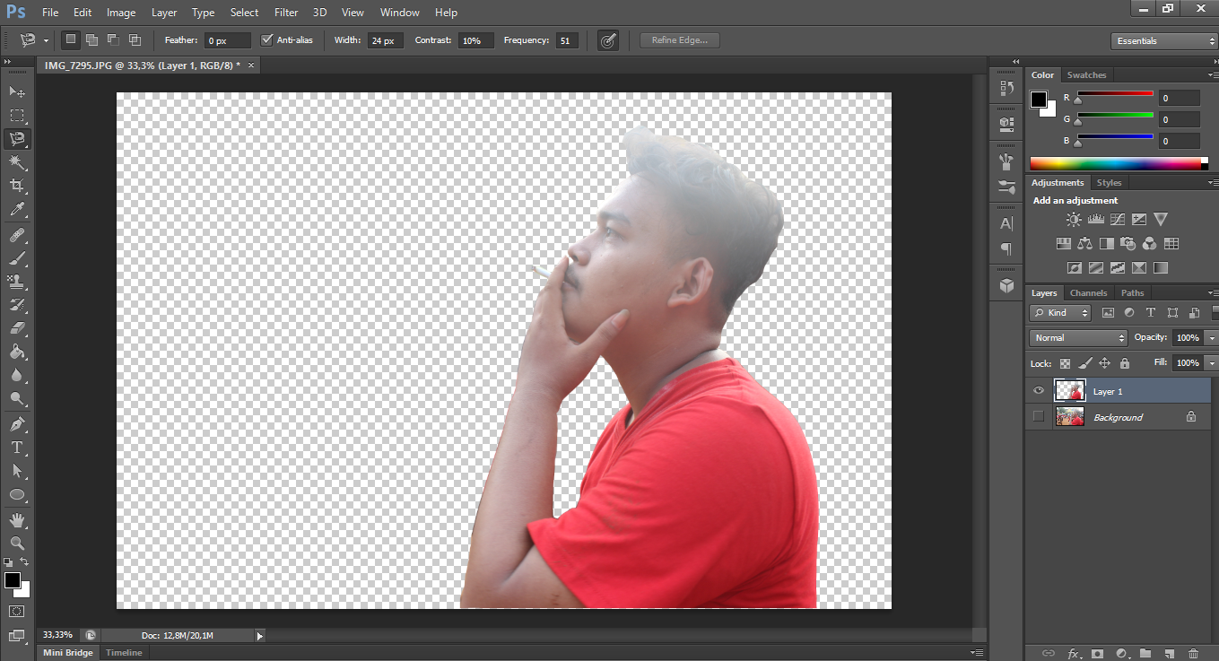The image size is (1219, 661).
Task: Select the Horizontal Type tool
Action: click(17, 448)
